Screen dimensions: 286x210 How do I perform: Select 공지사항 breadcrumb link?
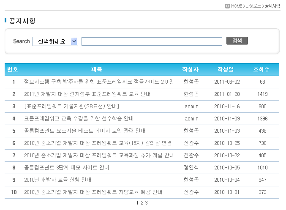tap(272, 6)
